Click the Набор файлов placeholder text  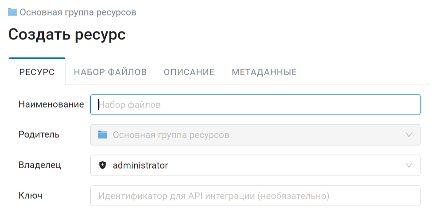129,105
